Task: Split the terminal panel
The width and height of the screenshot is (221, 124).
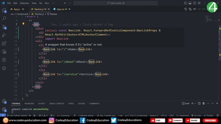Action: coord(199,103)
